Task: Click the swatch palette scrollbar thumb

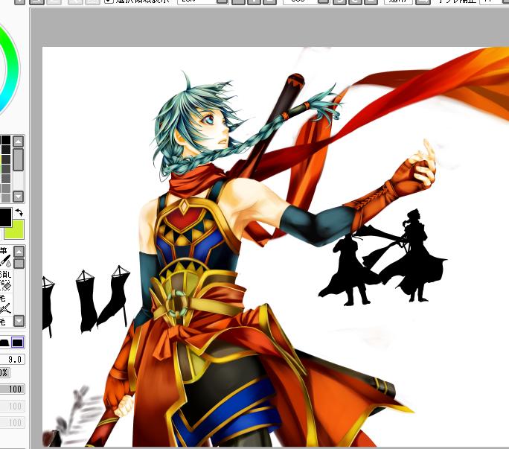Action: click(x=18, y=159)
